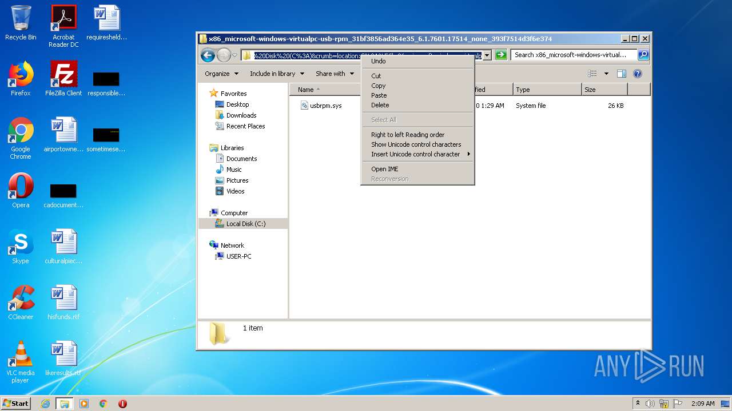Click the Opera icon in taskbar
The height and width of the screenshot is (411, 732).
(x=122, y=404)
